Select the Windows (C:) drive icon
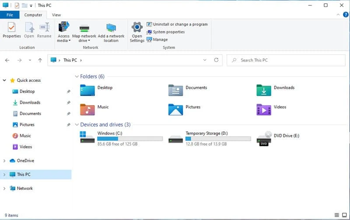The width and height of the screenshot is (350, 220). click(87, 137)
